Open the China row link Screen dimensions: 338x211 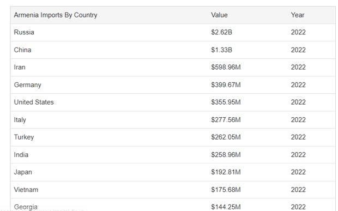[x=23, y=50]
